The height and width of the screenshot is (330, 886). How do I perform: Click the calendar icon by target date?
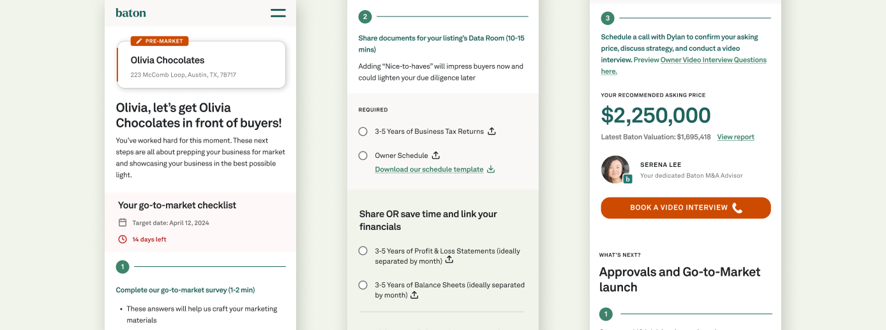click(123, 223)
